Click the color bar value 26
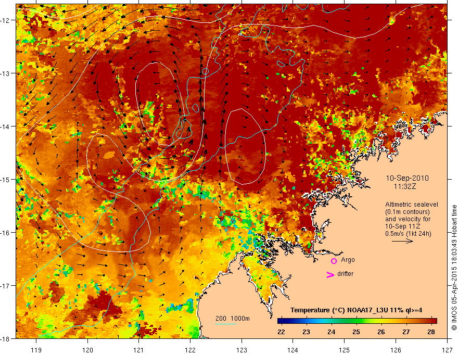This screenshot has height=354, width=458. (381, 332)
